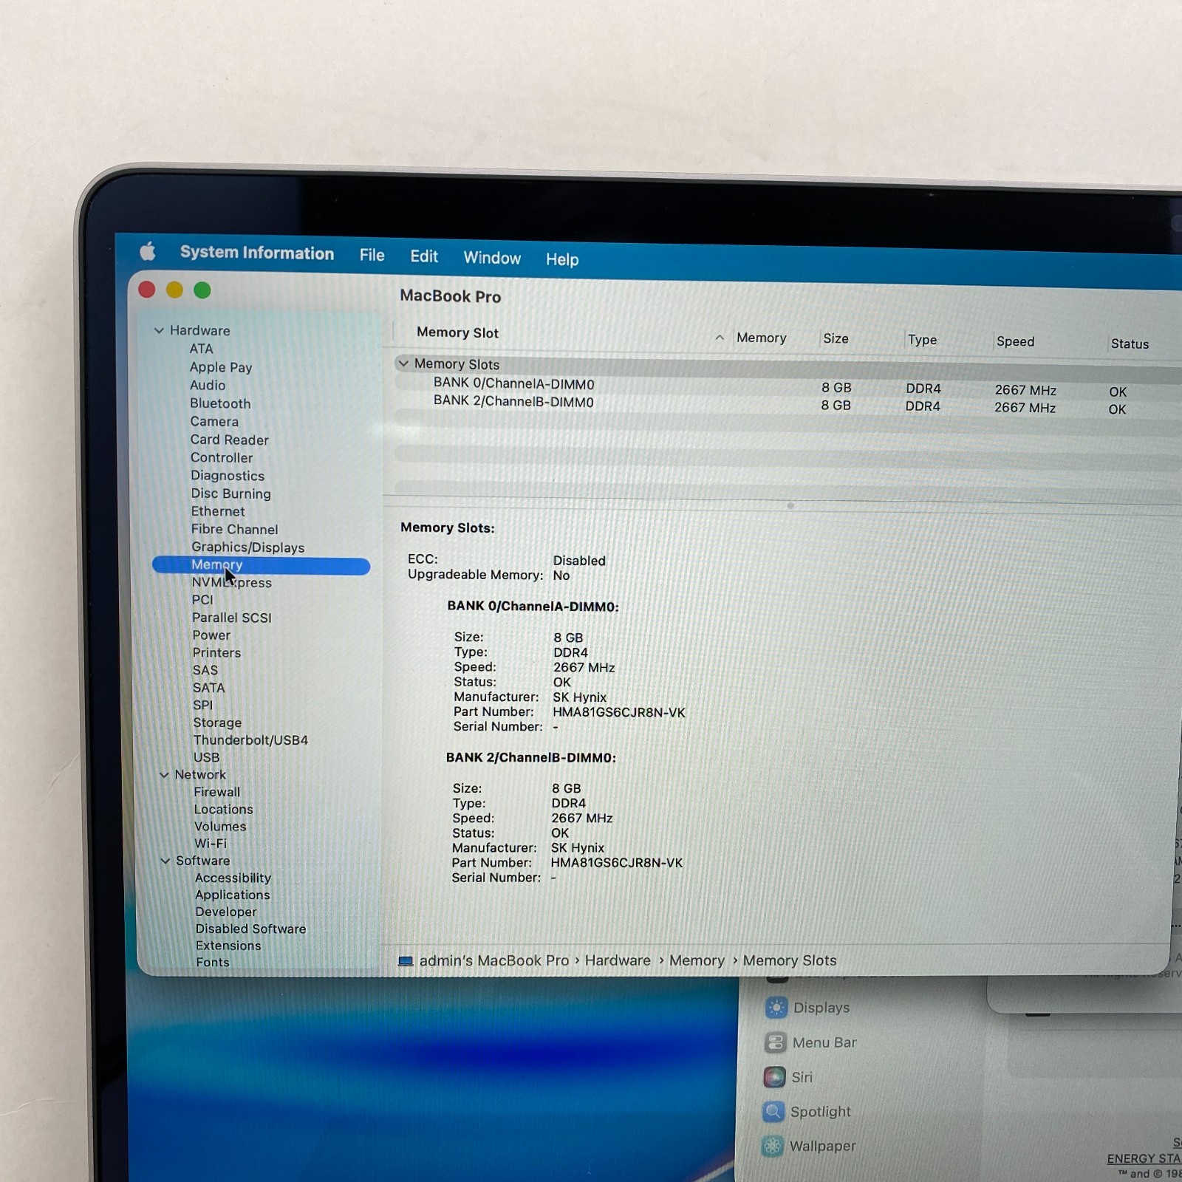The width and height of the screenshot is (1182, 1182).
Task: Select the highlighted Memory sidebar item
Action: pos(261,565)
